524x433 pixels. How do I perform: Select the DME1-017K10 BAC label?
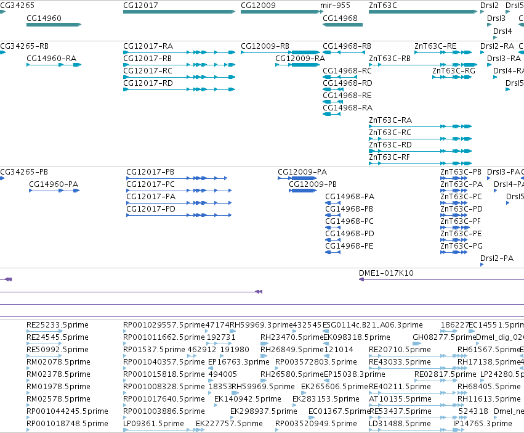coord(386,273)
